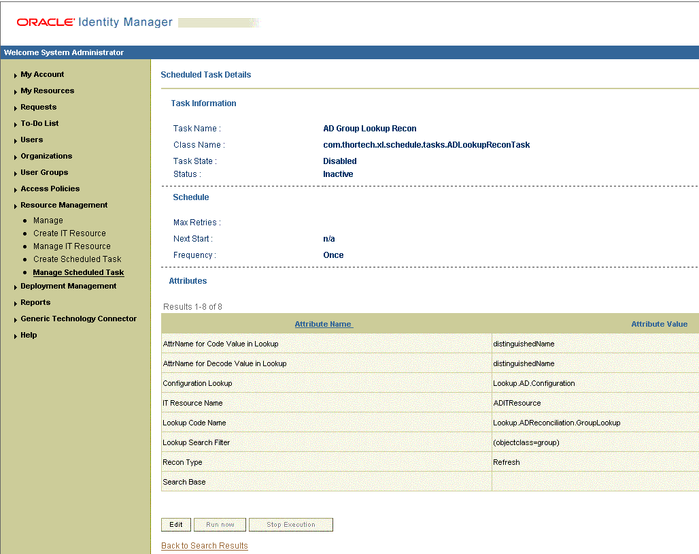Open Manage Scheduled Task page
The width and height of the screenshot is (699, 554).
(x=78, y=272)
